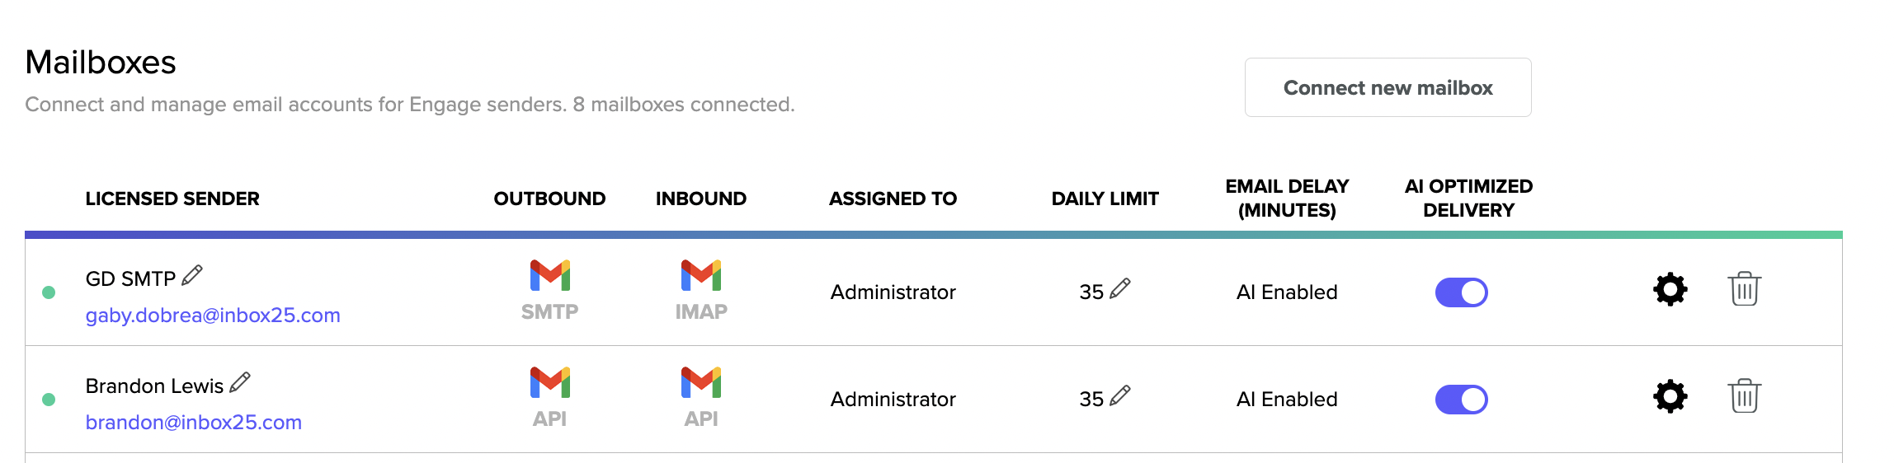
Task: Click the Daily Limit column header
Action: (1105, 199)
